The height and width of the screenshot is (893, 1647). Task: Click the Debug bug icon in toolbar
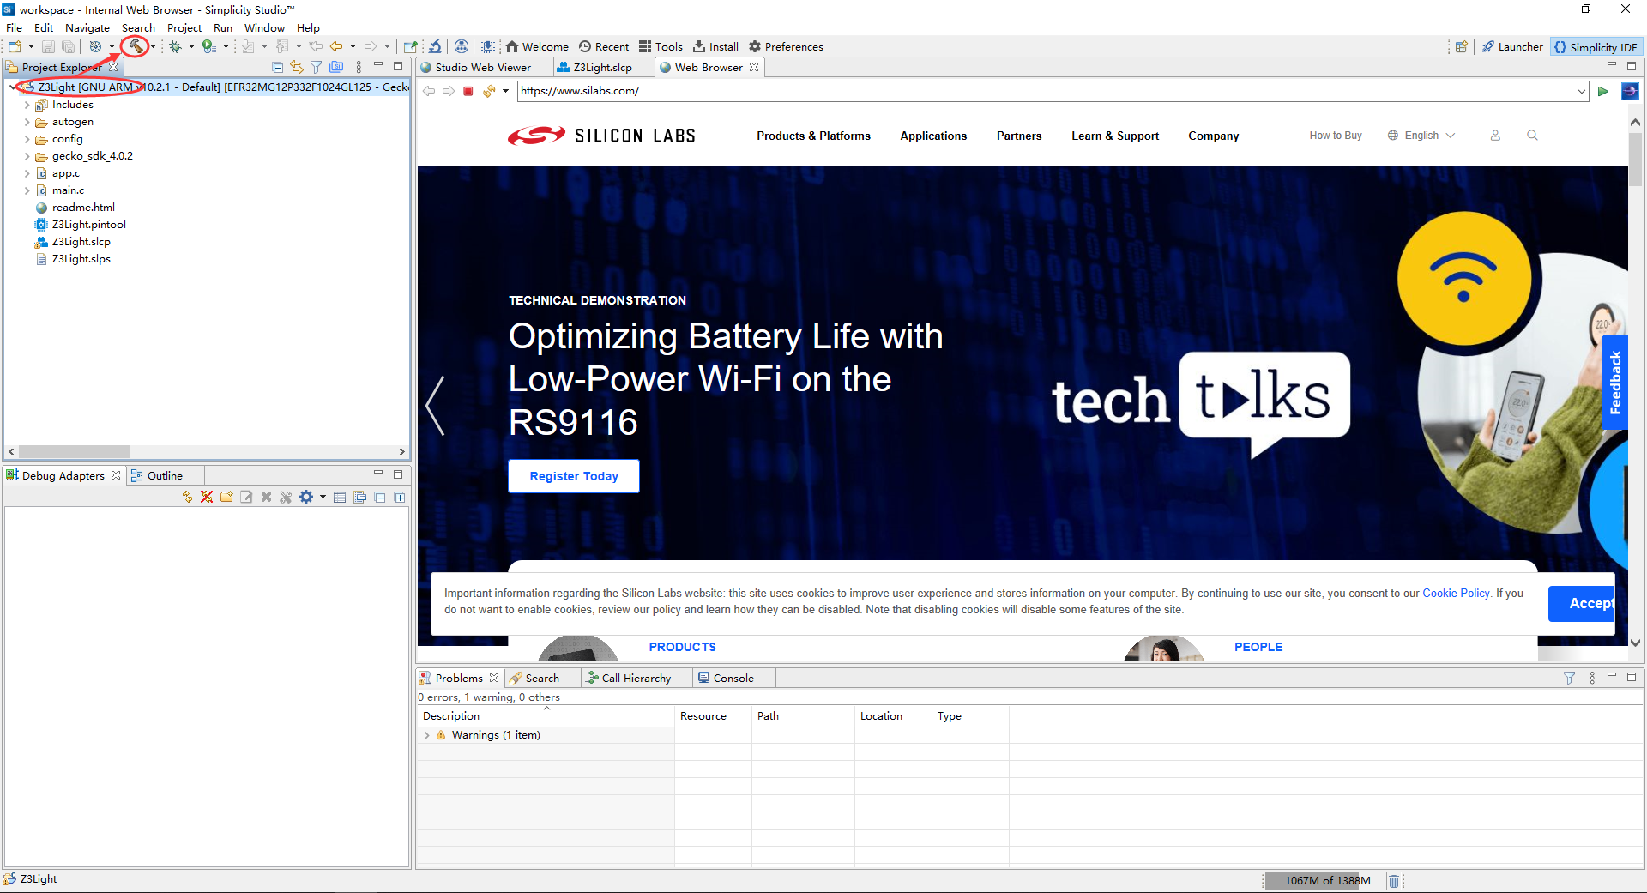pos(175,46)
